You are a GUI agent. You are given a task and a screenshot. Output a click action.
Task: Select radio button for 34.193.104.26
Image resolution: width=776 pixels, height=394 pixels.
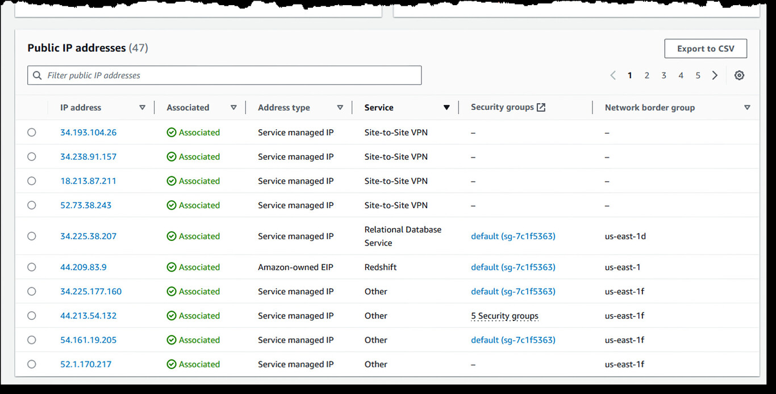pyautogui.click(x=32, y=133)
